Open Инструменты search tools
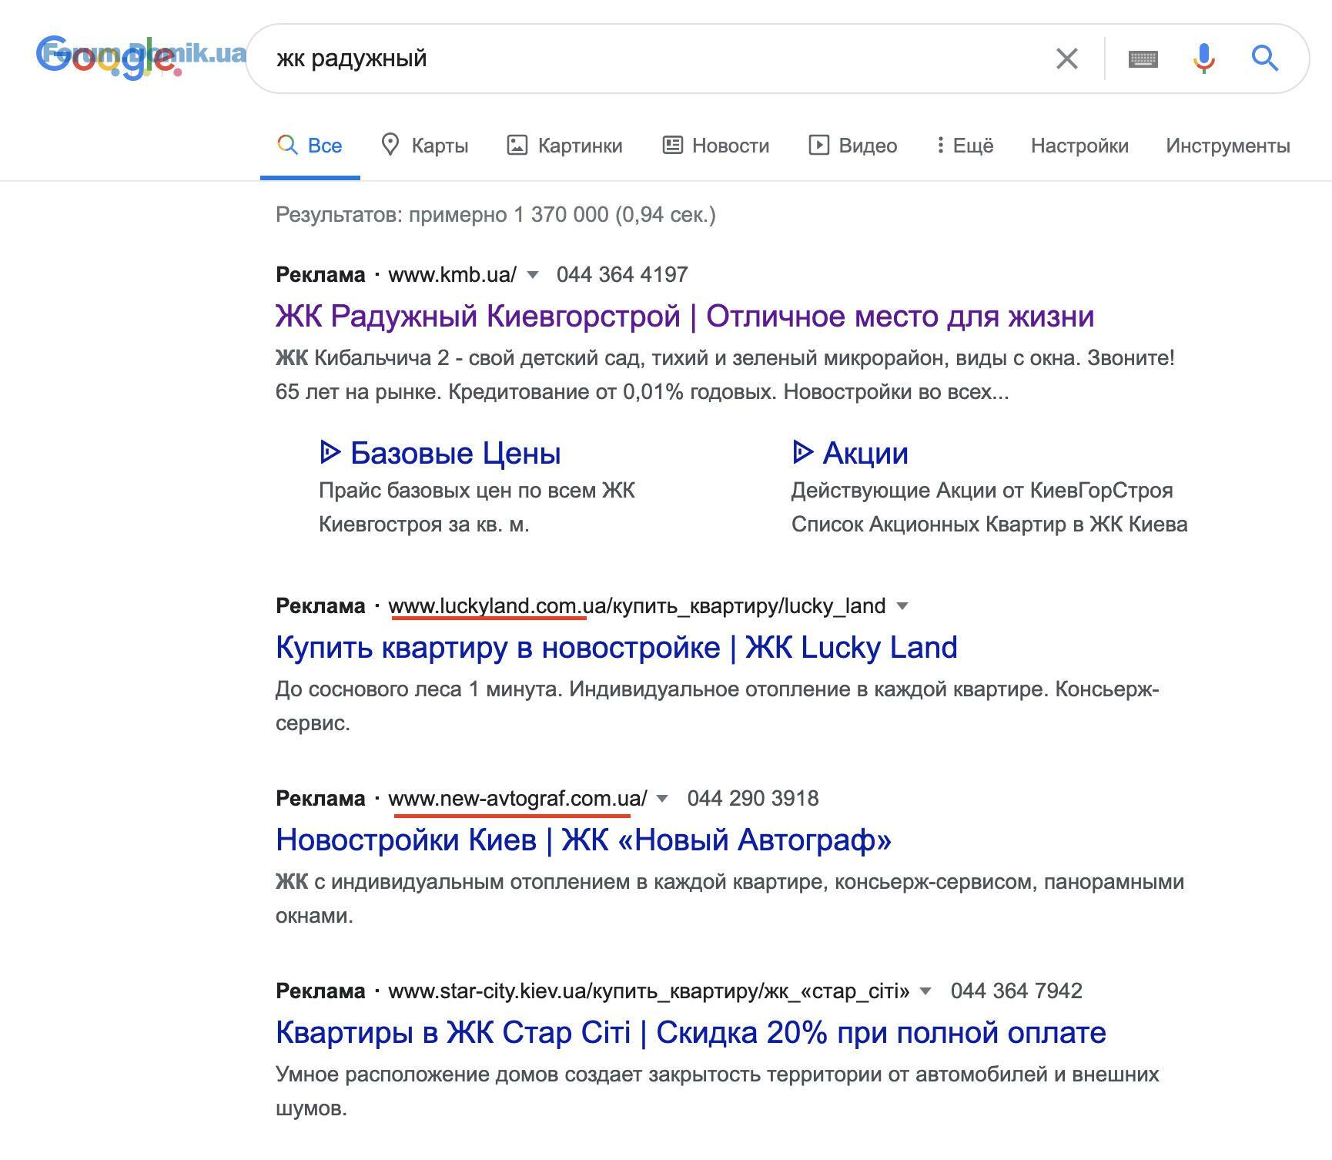The height and width of the screenshot is (1160, 1332). click(1228, 146)
